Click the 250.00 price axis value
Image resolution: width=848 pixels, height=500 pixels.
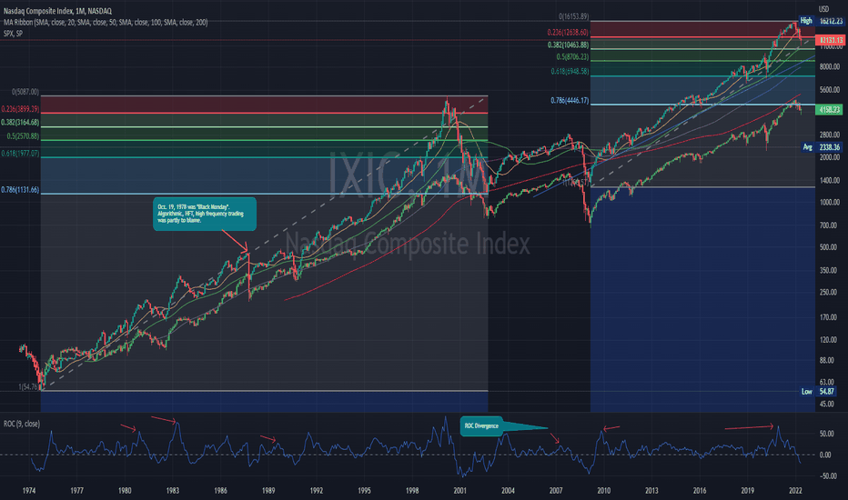(x=830, y=292)
